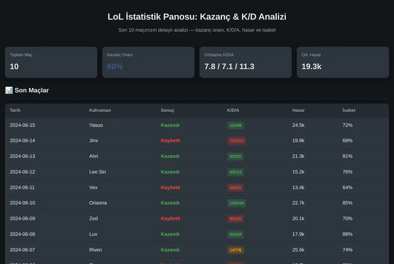Click the bar chart icon beside Son Maçlar
The width and height of the screenshot is (394, 264).
click(x=9, y=90)
